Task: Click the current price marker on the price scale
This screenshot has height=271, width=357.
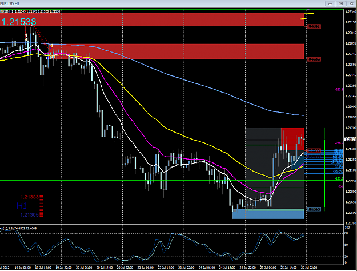Action: point(350,140)
